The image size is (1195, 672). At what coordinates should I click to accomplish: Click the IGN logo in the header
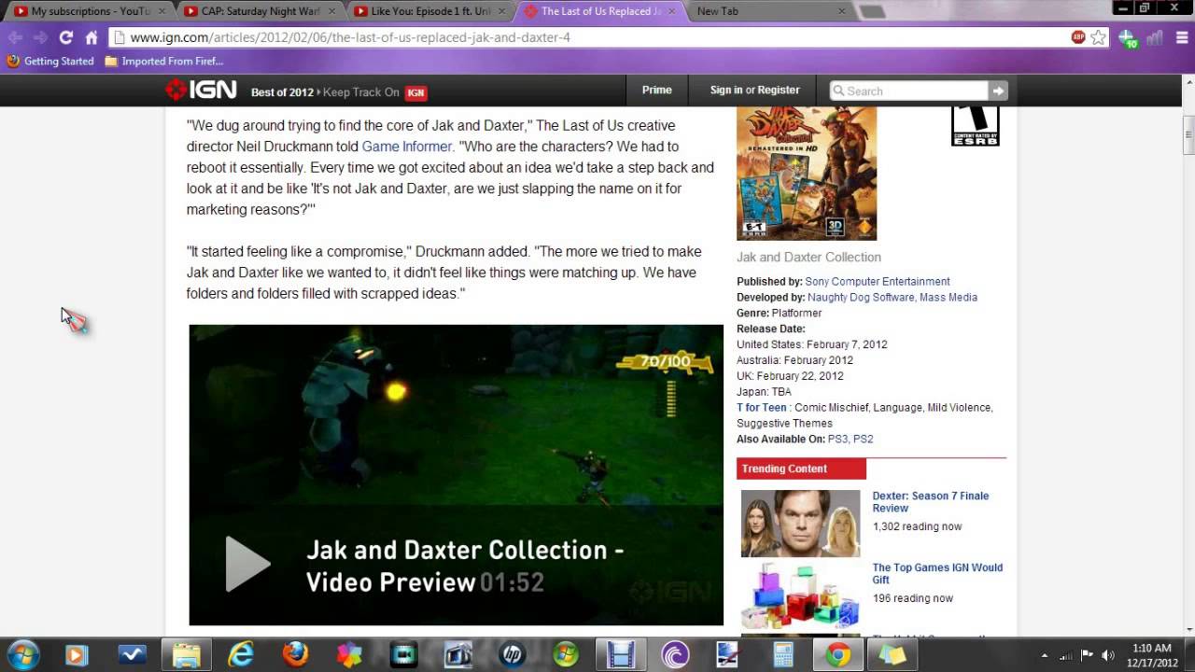(201, 91)
